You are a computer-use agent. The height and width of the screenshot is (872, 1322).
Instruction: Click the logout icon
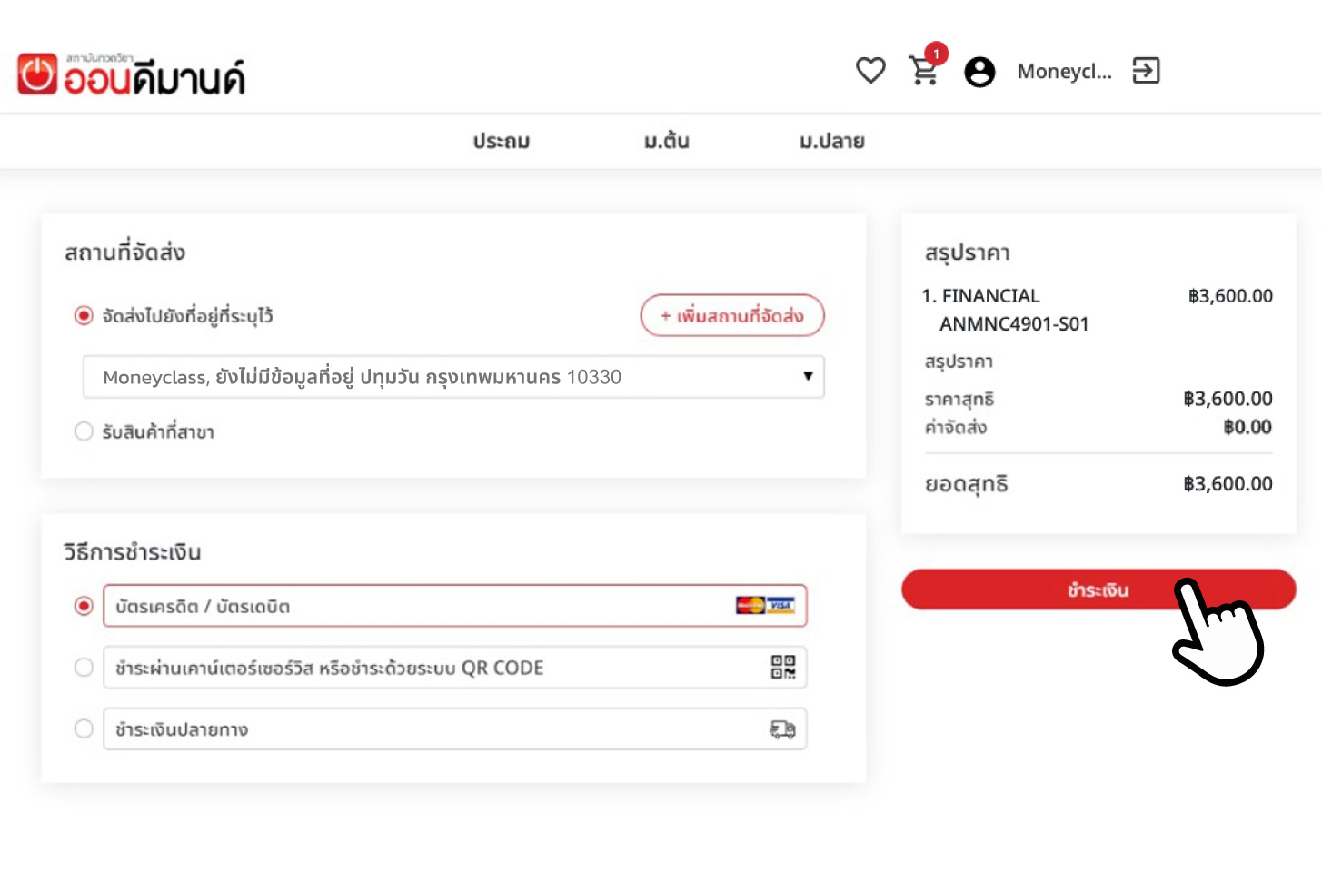click(x=1146, y=71)
